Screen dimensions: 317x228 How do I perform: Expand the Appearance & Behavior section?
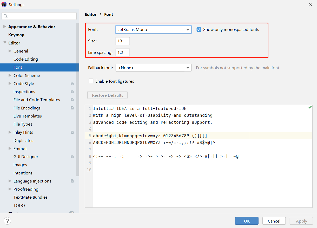(x=5, y=27)
